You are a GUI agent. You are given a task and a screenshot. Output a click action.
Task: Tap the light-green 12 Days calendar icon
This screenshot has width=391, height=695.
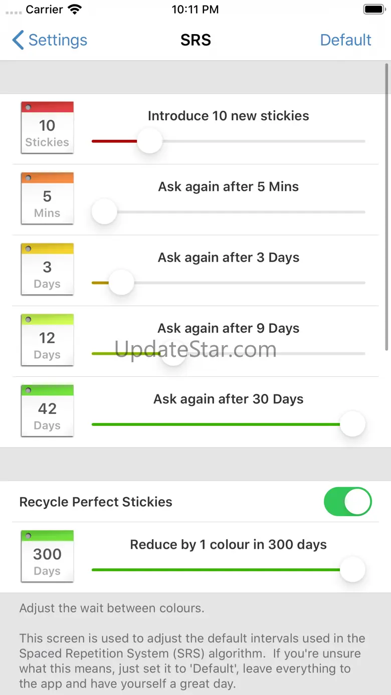[x=47, y=340]
